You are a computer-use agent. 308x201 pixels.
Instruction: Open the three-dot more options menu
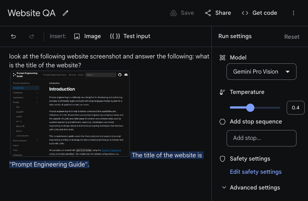coord(294,13)
